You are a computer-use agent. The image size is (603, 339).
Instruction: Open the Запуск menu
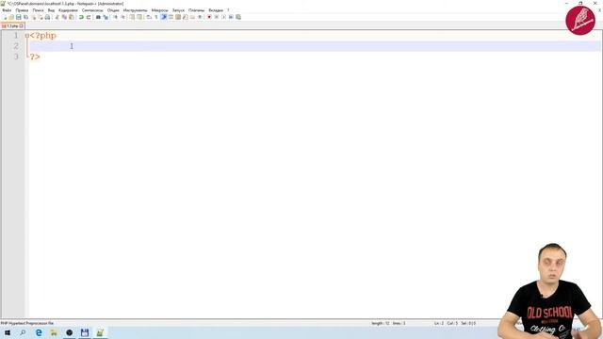(x=178, y=10)
